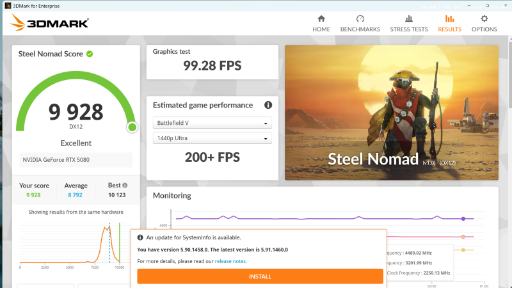Click the 3DMark logo
The height and width of the screenshot is (288, 512).
49,23
